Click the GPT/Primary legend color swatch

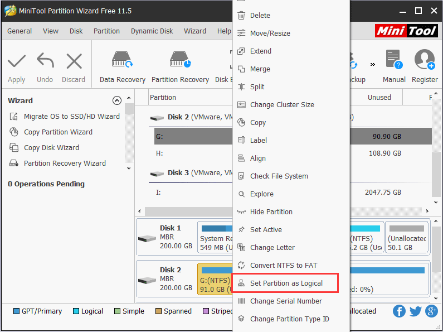tap(16, 311)
